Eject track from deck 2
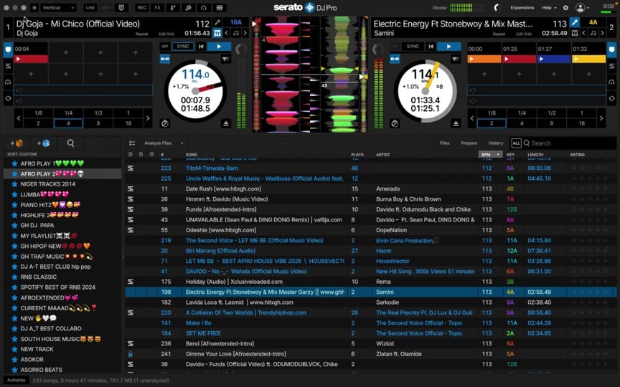The image size is (620, 387). click(x=456, y=123)
